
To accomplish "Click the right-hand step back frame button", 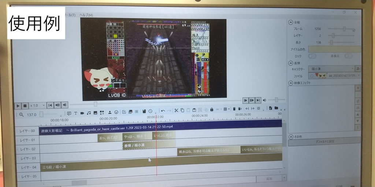I will (64, 105).
